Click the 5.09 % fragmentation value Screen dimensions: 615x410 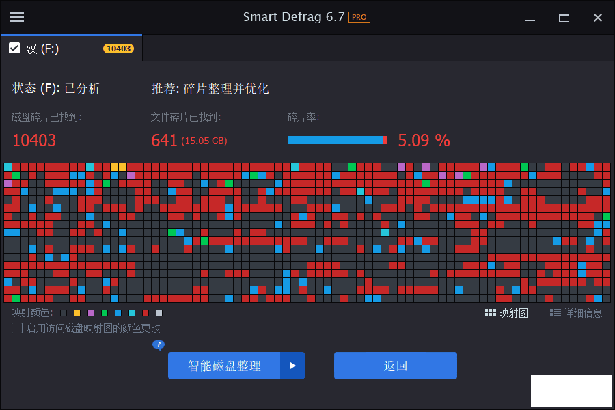[424, 141]
